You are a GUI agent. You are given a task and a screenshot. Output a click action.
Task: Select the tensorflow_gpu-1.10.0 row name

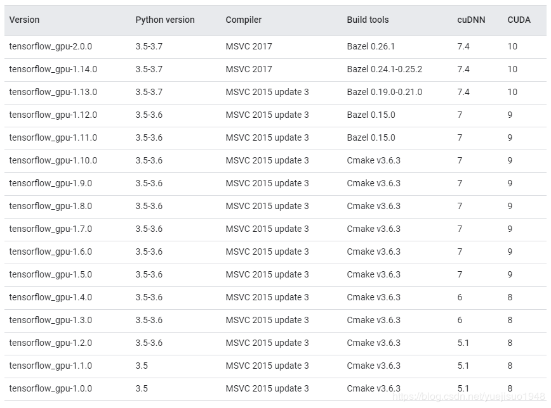tap(53, 160)
